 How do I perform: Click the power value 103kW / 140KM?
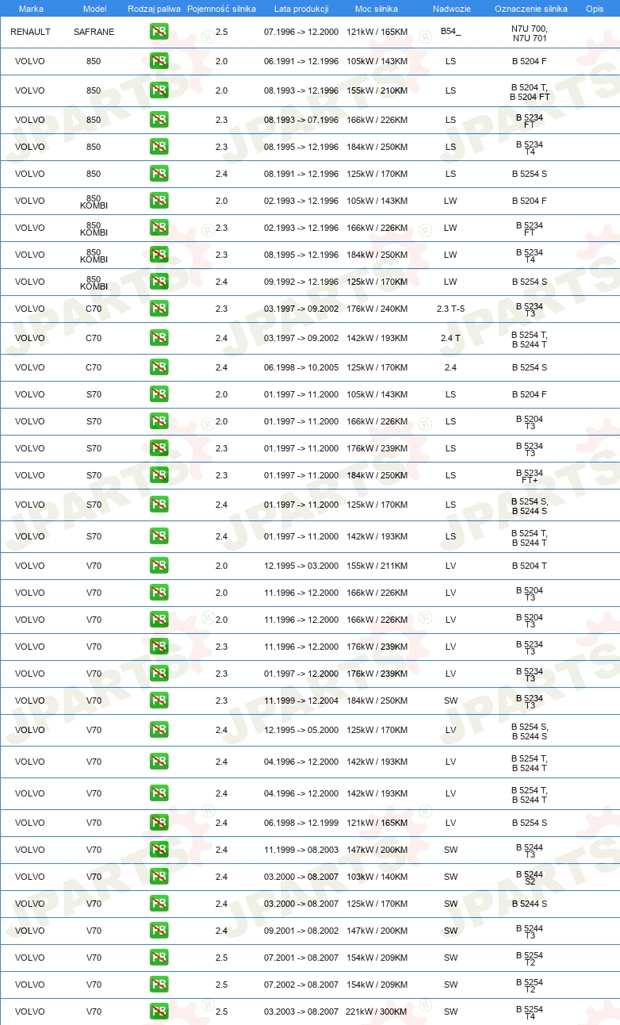click(377, 877)
